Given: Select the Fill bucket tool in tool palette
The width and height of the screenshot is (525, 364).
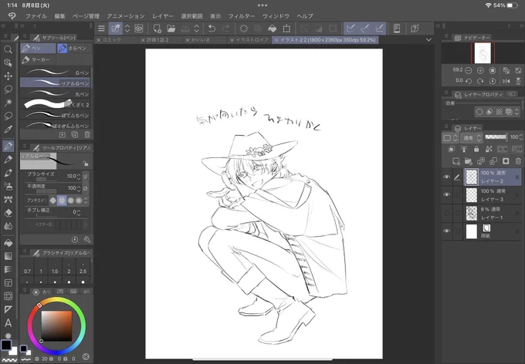Looking at the screenshot, I should pos(8,243).
